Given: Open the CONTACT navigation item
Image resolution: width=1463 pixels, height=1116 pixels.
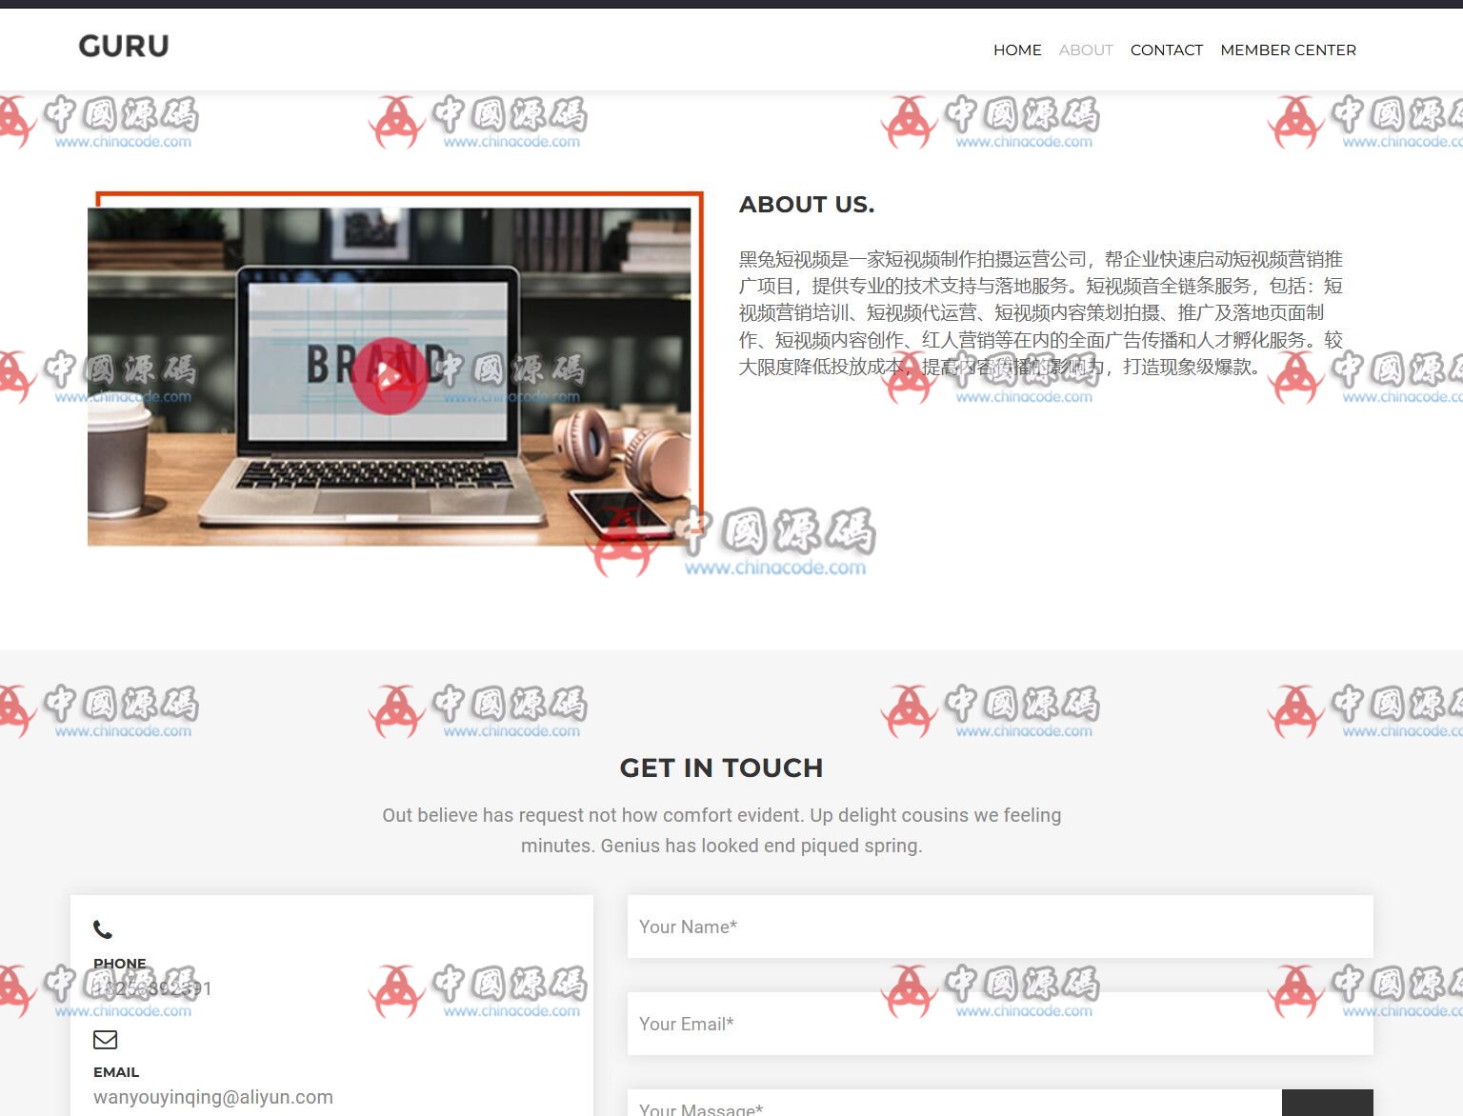Looking at the screenshot, I should click(1167, 50).
